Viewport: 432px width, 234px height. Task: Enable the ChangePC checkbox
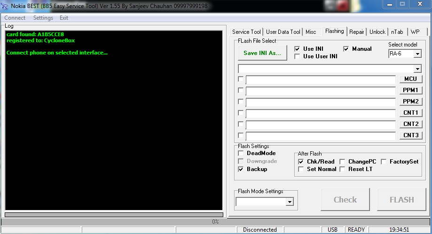pyautogui.click(x=342, y=162)
